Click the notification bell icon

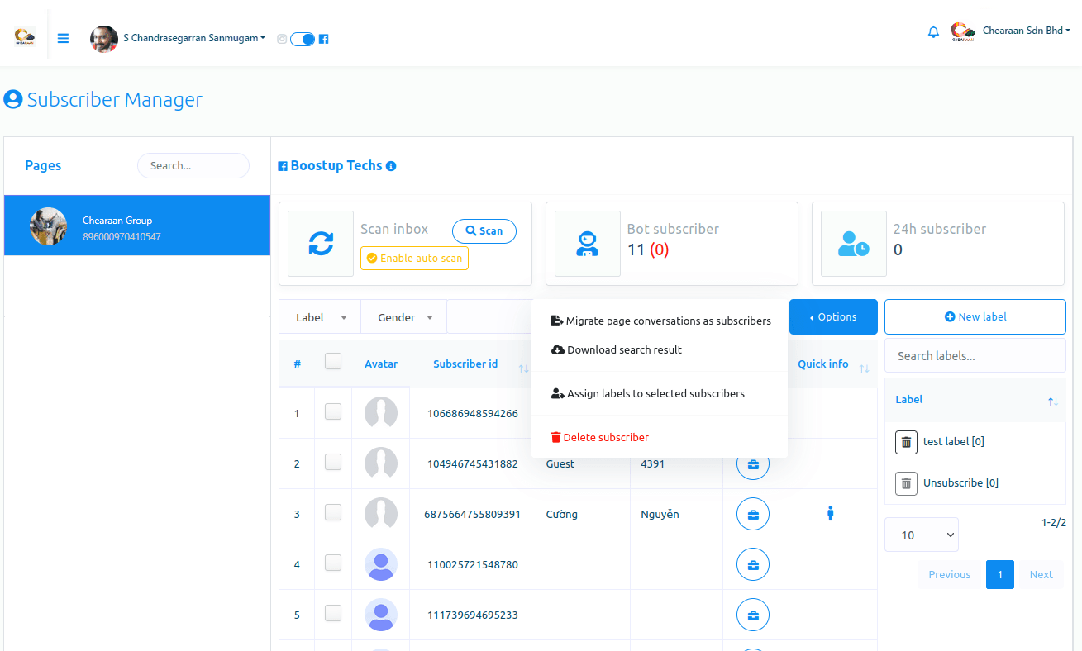pos(933,32)
